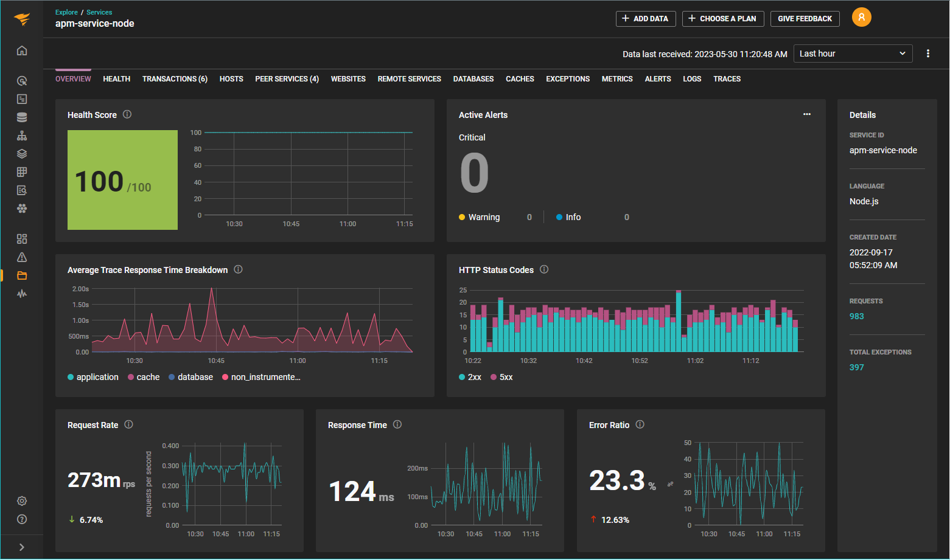Open the Databases icon in the sidebar
Image resolution: width=950 pixels, height=560 pixels.
[x=22, y=117]
